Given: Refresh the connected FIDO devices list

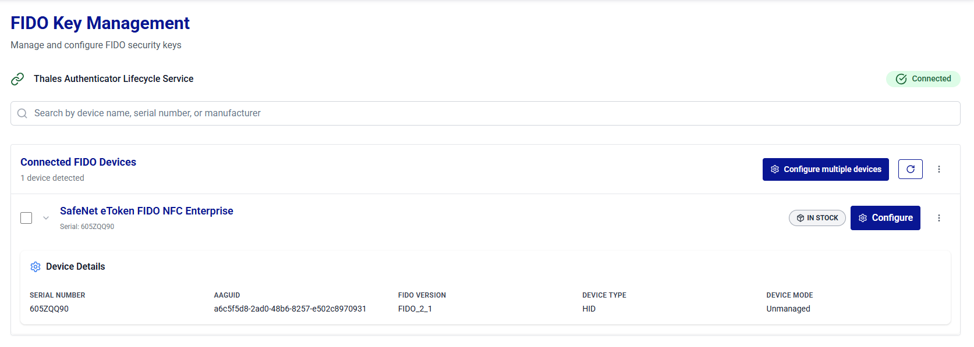Looking at the screenshot, I should tap(911, 169).
